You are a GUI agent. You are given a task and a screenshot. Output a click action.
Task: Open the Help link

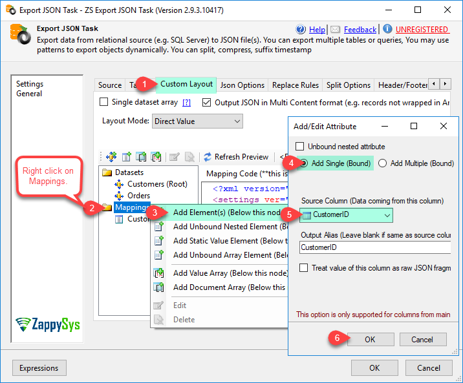click(317, 30)
